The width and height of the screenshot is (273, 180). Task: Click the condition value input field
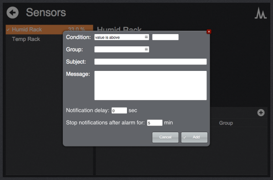165,37
